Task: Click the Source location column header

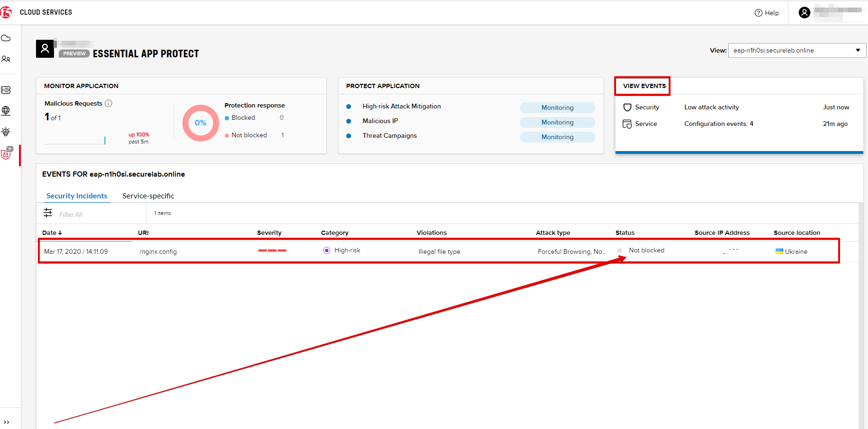Action: (797, 233)
